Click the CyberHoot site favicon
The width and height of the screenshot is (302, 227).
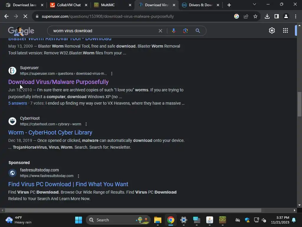pyautogui.click(x=12, y=121)
